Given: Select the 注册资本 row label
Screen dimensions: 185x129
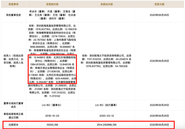Looking at the screenshot, I should [13, 125].
